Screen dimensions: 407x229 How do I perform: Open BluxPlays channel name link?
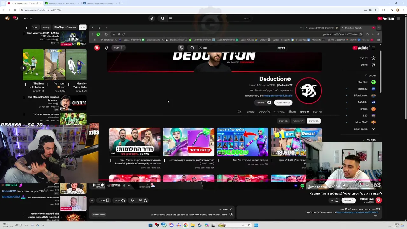tap(368, 199)
